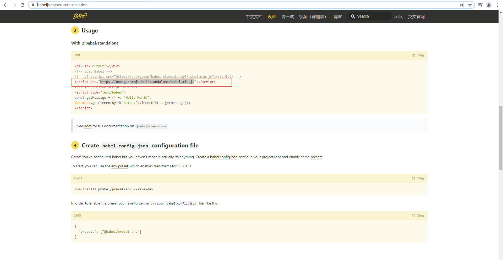Screen dimensions: 503x260
Task: Click the lock icon in address bar
Action: pyautogui.click(x=33, y=5)
